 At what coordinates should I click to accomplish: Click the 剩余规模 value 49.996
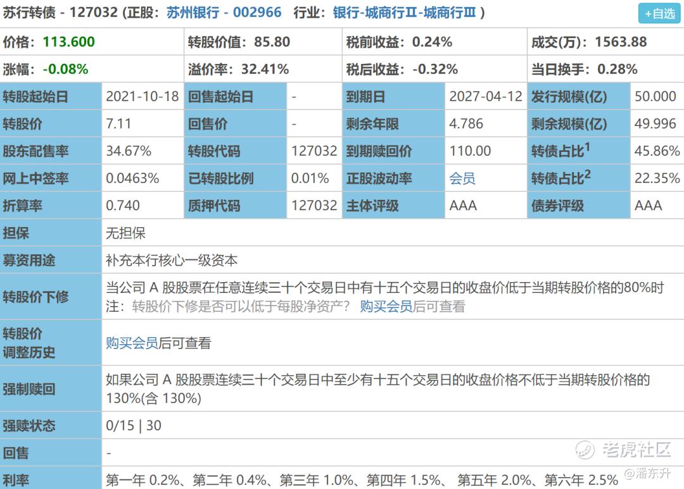coord(655,124)
